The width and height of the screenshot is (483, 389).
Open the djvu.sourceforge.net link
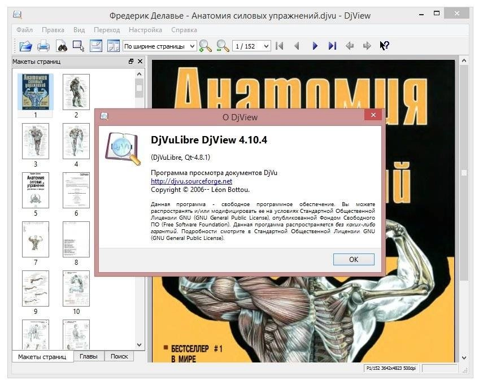pyautogui.click(x=192, y=181)
